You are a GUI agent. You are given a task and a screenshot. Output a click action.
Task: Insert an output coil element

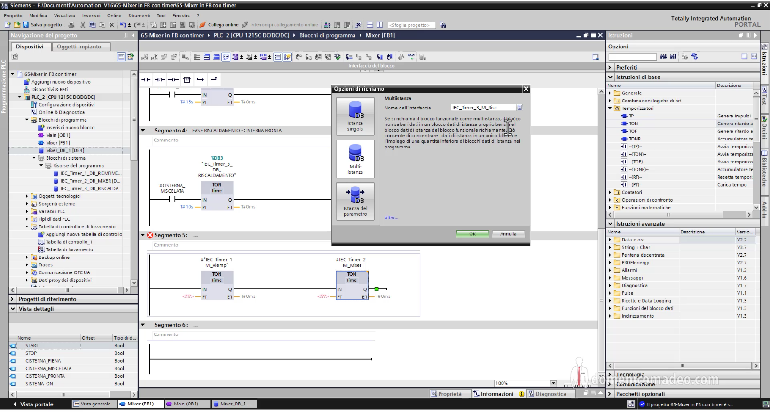[x=173, y=79]
